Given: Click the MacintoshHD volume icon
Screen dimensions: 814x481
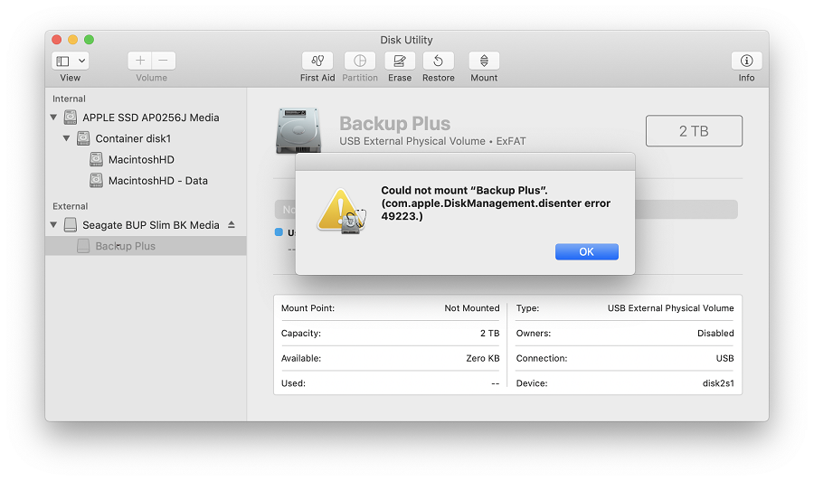Looking at the screenshot, I should coord(96,159).
